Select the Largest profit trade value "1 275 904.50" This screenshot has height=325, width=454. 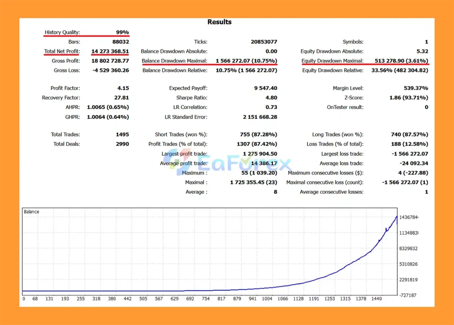[x=260, y=154]
